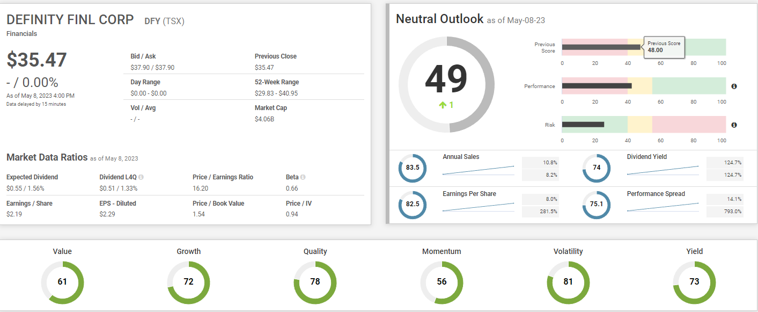Click the DEFINITY FINL CORP title

tap(70, 20)
